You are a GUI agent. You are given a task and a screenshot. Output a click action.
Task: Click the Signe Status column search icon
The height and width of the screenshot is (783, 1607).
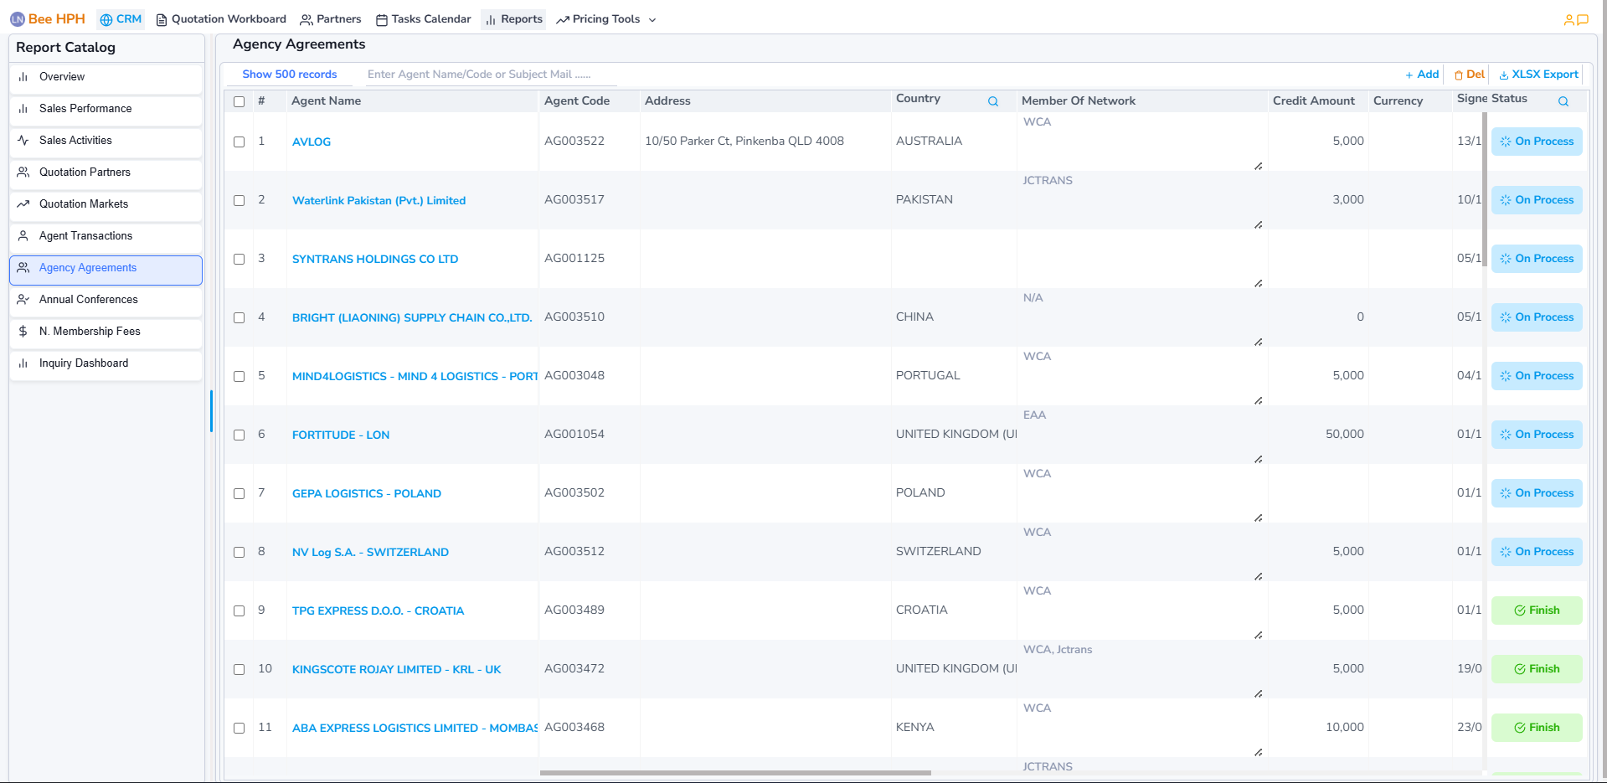click(1563, 101)
